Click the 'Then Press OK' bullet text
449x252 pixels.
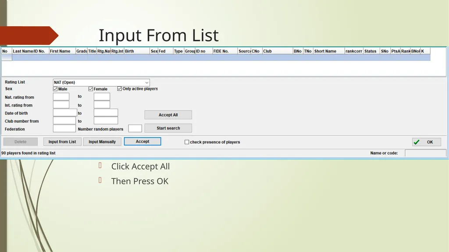(x=140, y=181)
